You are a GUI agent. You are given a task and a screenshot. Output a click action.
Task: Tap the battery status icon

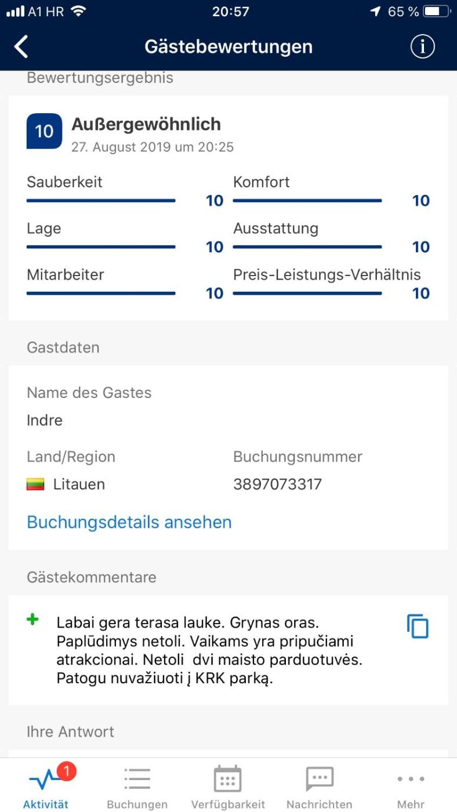coord(437,12)
